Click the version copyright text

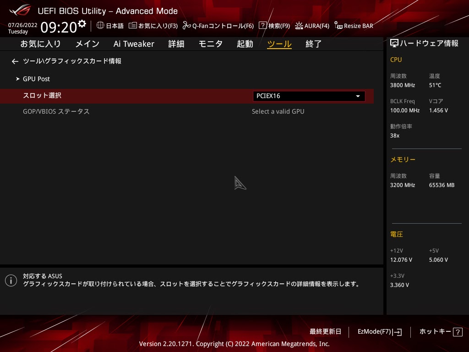[x=234, y=344]
